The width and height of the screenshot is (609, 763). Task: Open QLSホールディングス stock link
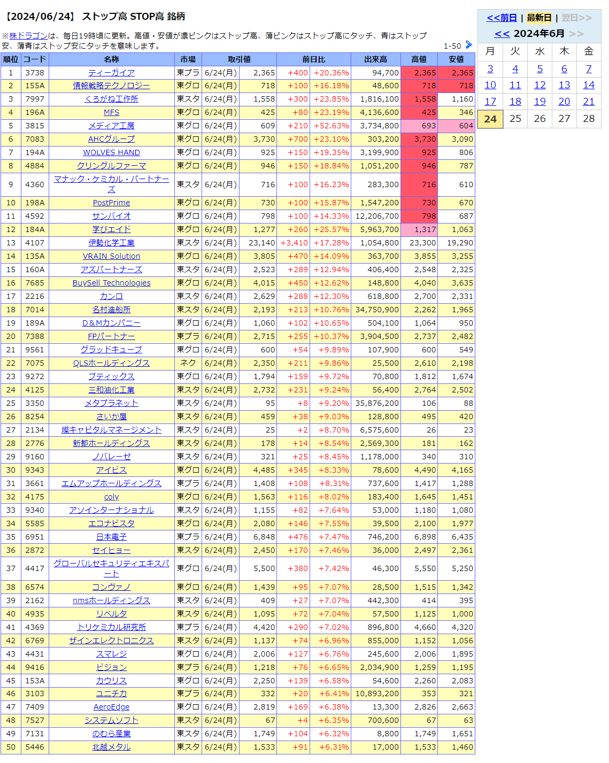(x=111, y=363)
